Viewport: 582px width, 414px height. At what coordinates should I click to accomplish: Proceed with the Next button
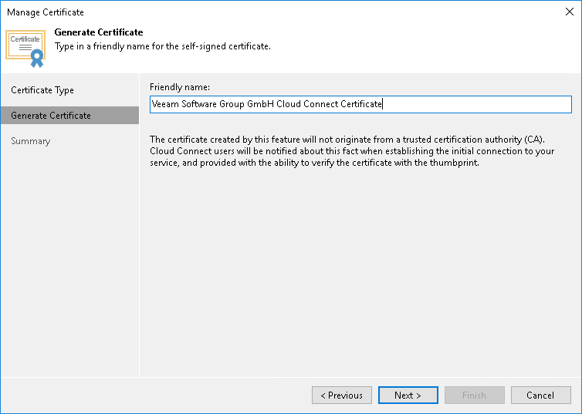click(408, 395)
